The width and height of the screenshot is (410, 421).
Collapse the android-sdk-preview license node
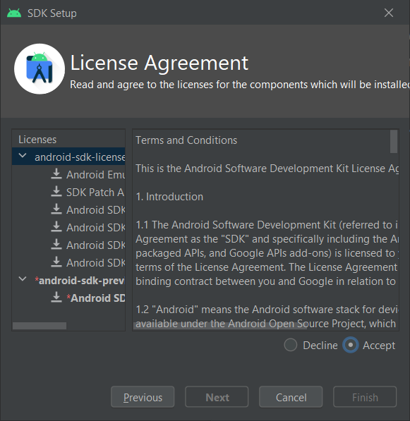pos(23,279)
